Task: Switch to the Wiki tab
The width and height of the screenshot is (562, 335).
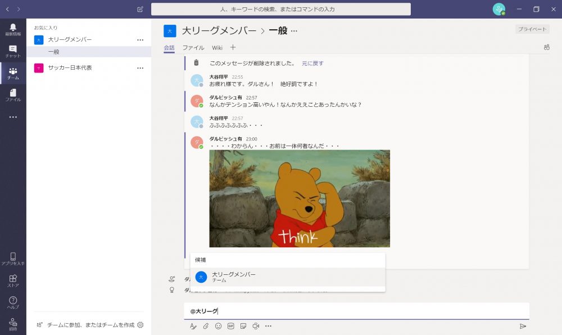Action: (x=217, y=48)
